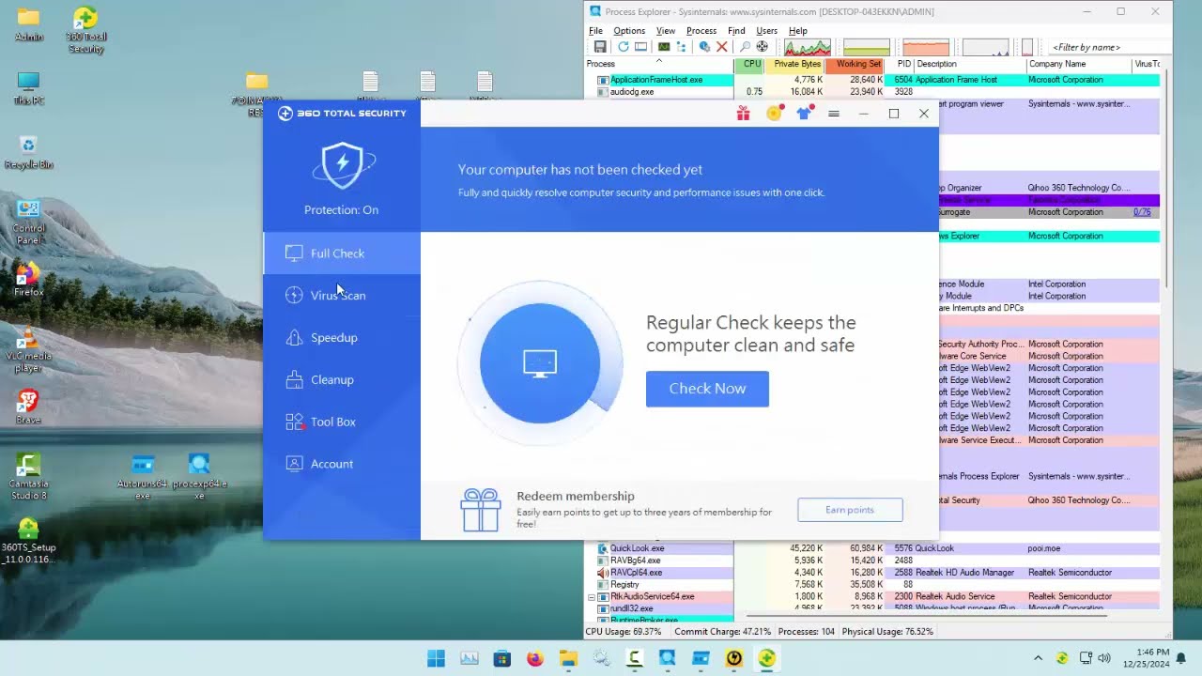Viewport: 1202px width, 676px height.
Task: Click Refresh icon in Process Explorer toolbar
Action: tap(623, 47)
